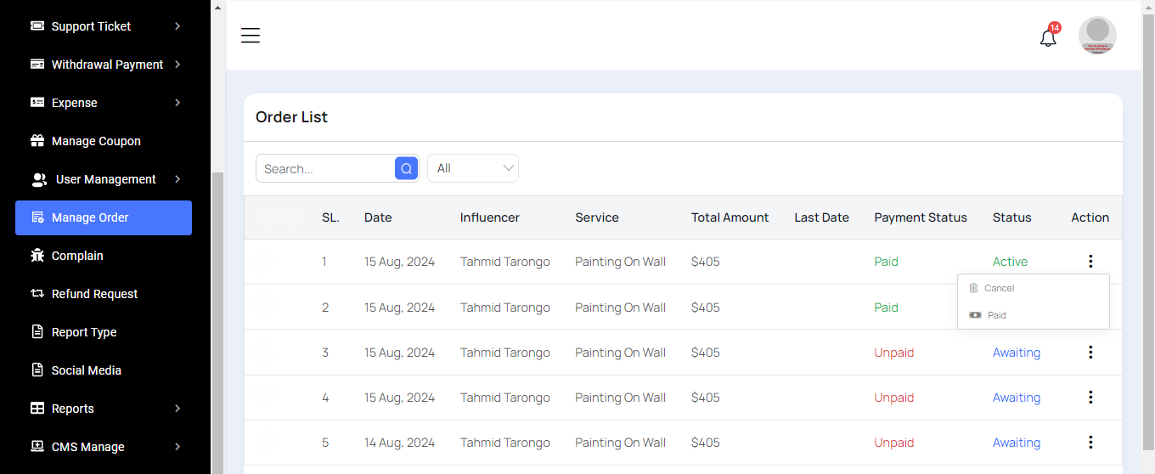Open action menu for order row 1

tap(1090, 262)
